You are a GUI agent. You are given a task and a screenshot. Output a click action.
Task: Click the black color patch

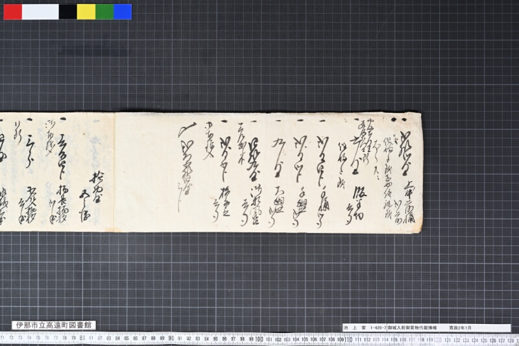point(68,12)
